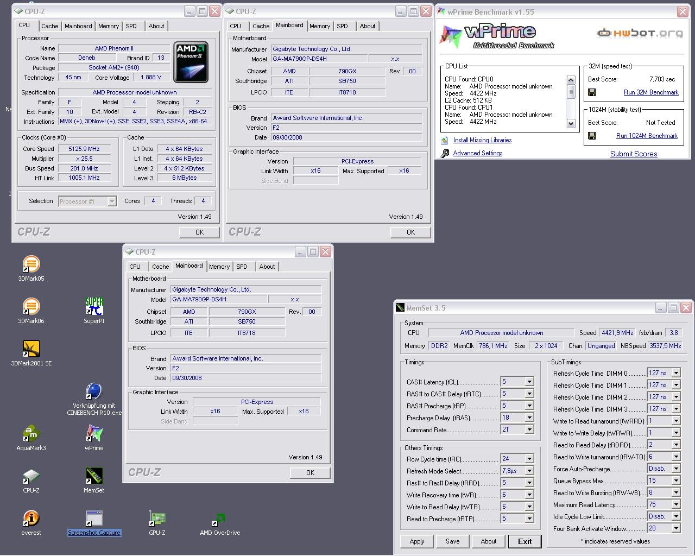This screenshot has height=556, width=695.
Task: Expand the Precharge Delay (tRAS) dropdown
Action: click(x=529, y=418)
